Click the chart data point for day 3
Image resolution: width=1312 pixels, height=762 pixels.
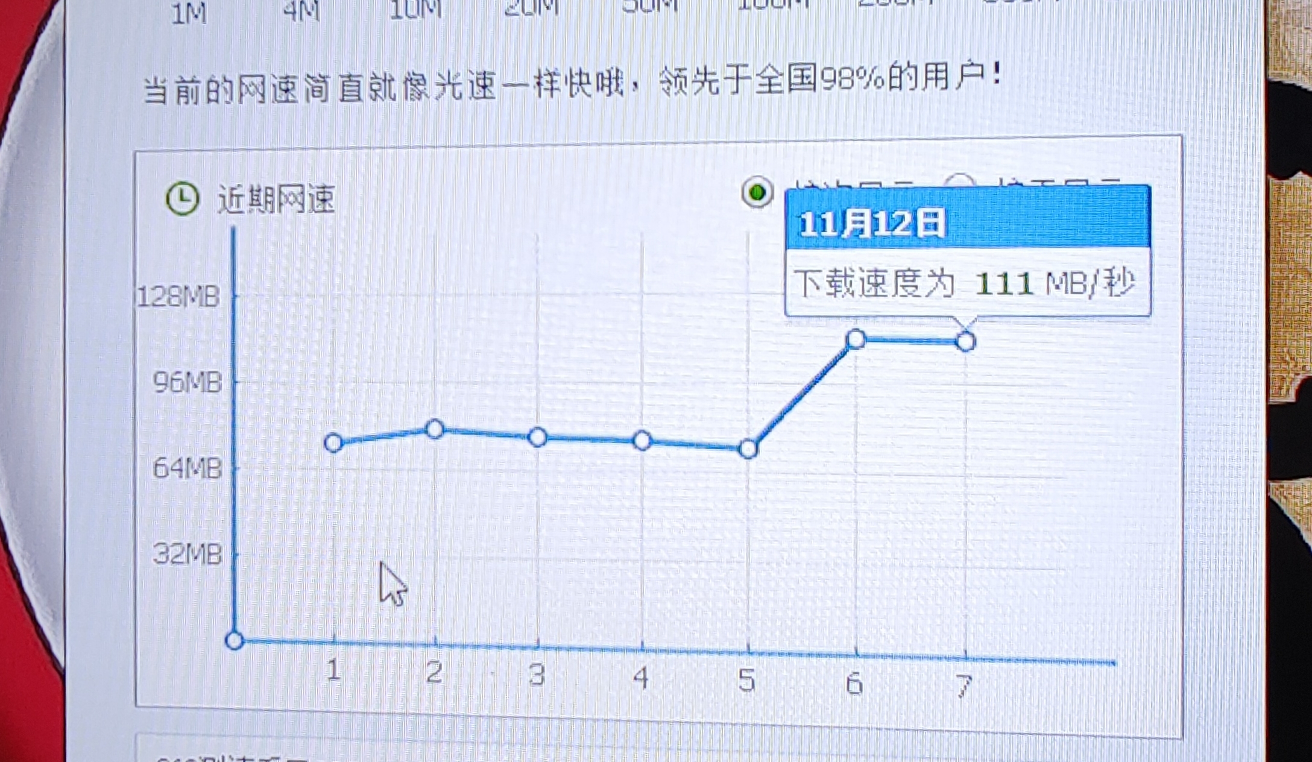[x=537, y=437]
